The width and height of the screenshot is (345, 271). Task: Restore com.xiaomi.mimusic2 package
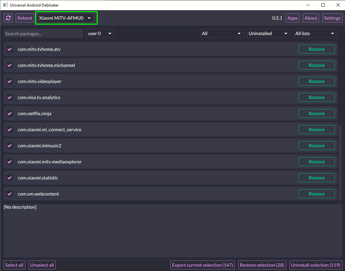point(317,145)
